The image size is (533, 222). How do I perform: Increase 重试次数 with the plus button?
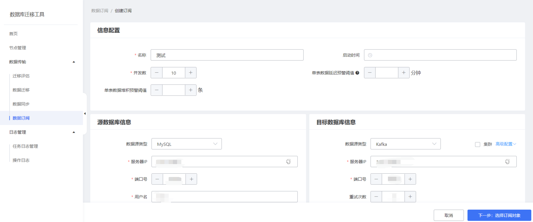[410, 197]
